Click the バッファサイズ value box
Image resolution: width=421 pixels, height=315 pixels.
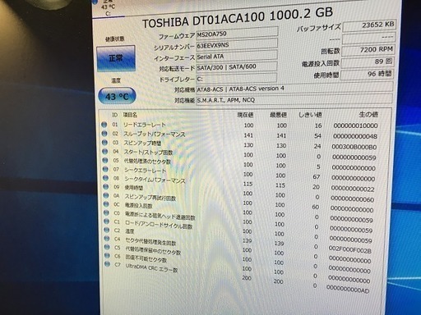(369, 25)
